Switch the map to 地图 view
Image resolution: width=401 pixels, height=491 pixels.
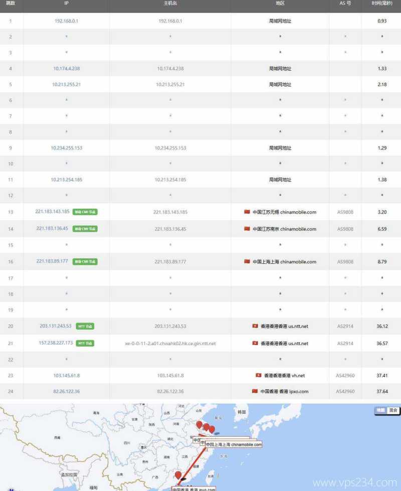pos(381,410)
